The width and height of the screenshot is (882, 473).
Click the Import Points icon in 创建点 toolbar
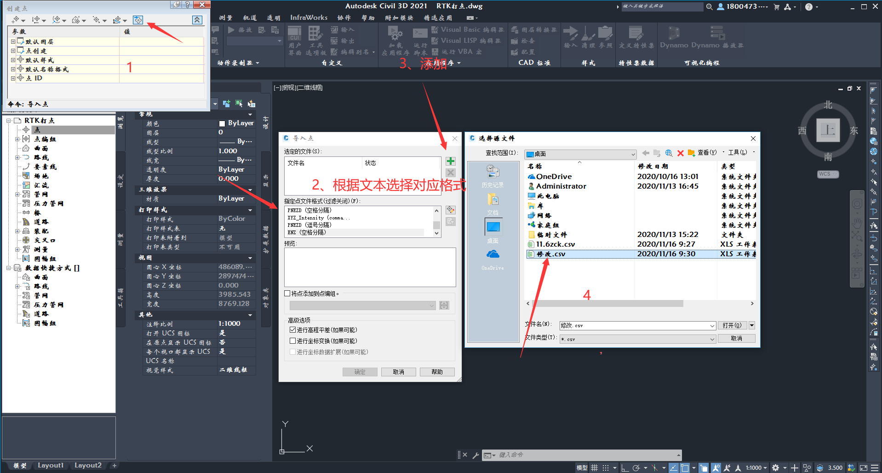pyautogui.click(x=138, y=20)
